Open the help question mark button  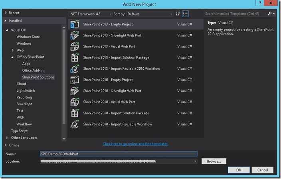click(260, 3)
